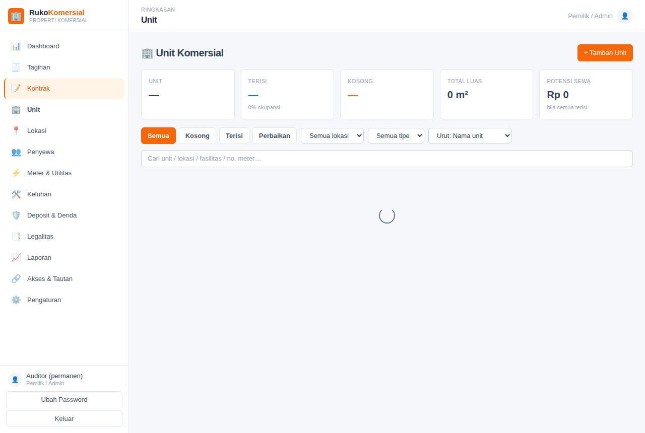
Task: Click the + Tambah Unit button
Action: click(x=605, y=53)
